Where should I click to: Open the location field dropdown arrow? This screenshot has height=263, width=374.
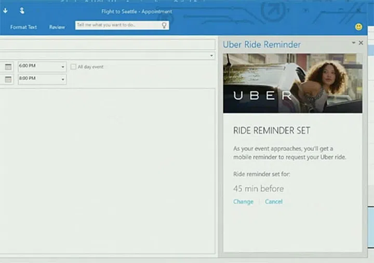click(212, 55)
